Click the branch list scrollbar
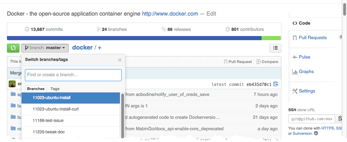This screenshot has width=347, height=142. pos(122,114)
